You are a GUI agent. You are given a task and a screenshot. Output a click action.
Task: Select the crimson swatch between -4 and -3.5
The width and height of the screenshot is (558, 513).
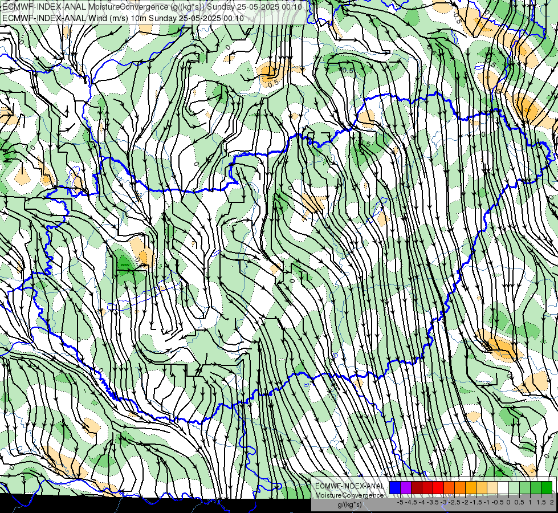tap(427, 487)
